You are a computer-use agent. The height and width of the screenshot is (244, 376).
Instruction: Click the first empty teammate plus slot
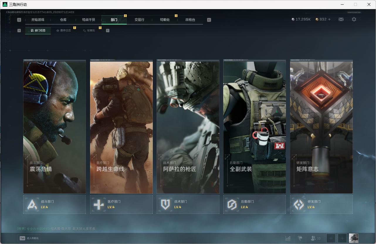[331, 238]
